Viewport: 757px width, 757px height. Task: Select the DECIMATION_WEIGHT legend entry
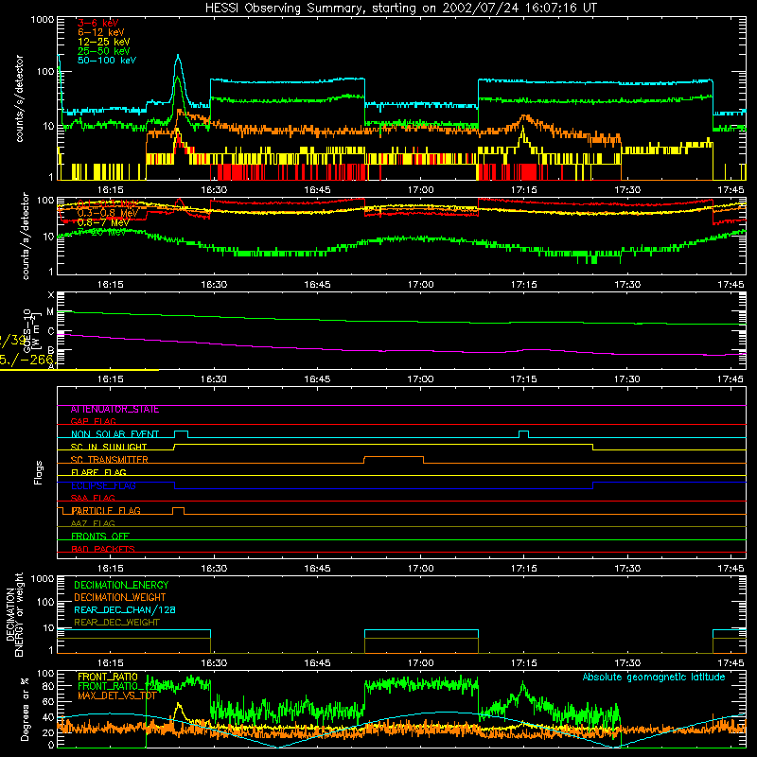(120, 597)
